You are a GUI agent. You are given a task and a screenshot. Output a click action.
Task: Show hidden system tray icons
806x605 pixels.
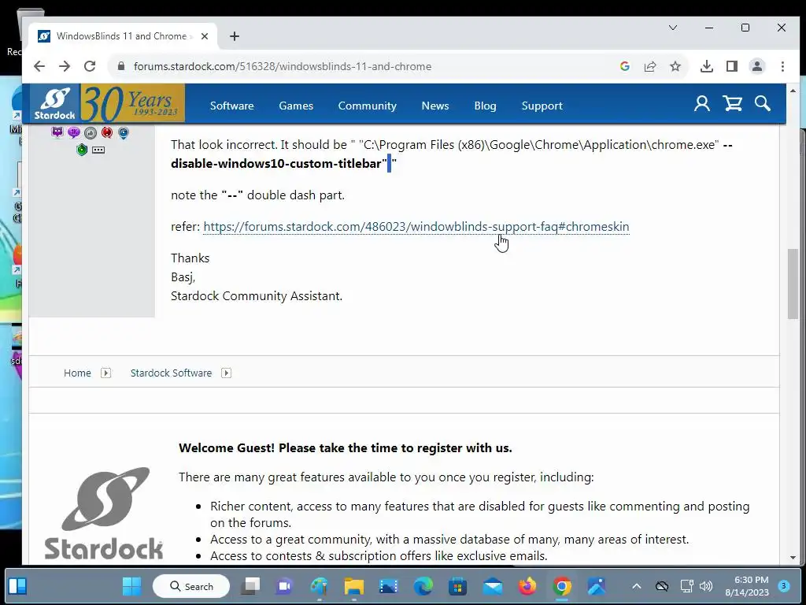[636, 586]
